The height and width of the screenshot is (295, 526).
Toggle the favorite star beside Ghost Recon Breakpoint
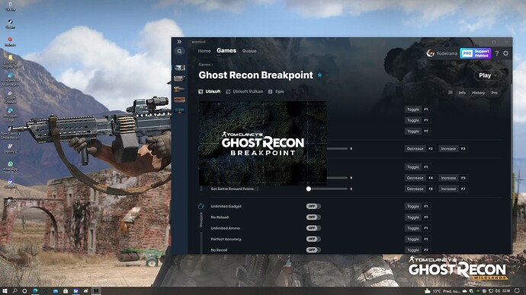pyautogui.click(x=319, y=75)
